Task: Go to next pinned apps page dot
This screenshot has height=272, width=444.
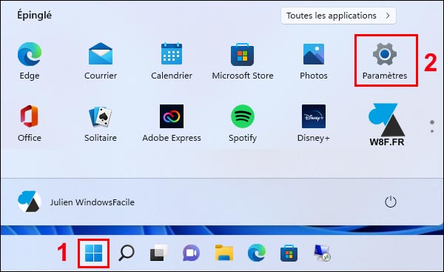Action: click(432, 131)
